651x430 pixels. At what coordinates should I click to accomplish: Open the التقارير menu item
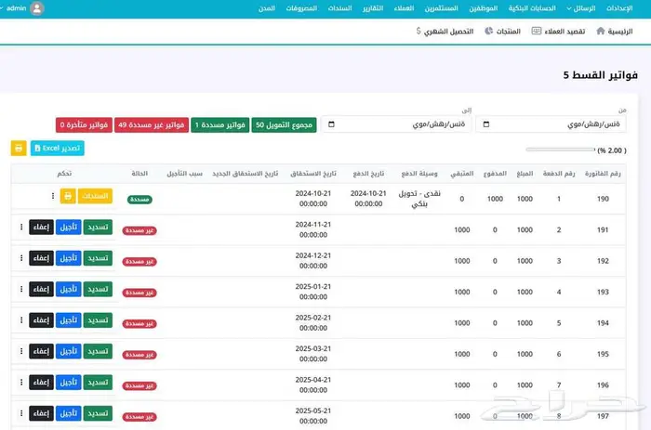[370, 8]
